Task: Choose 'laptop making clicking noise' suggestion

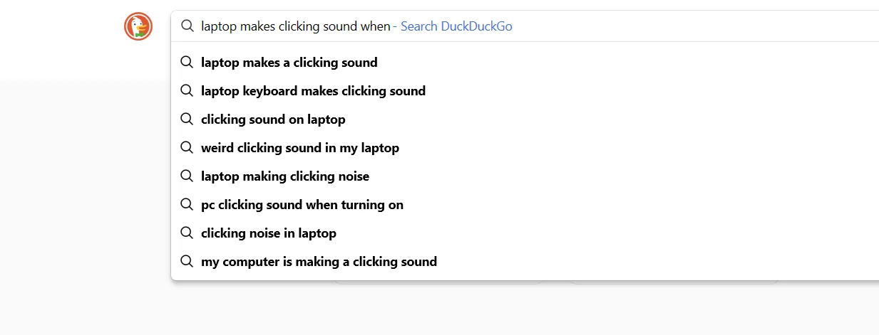Action: (285, 176)
